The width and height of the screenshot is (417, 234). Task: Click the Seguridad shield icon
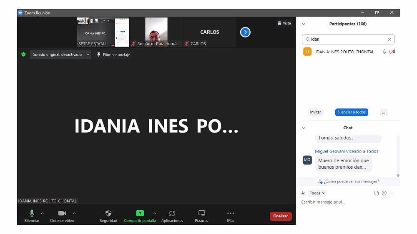pyautogui.click(x=108, y=213)
